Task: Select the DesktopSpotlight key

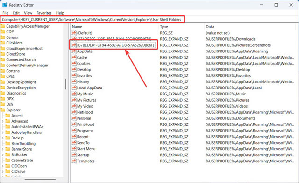Action: pos(21,82)
